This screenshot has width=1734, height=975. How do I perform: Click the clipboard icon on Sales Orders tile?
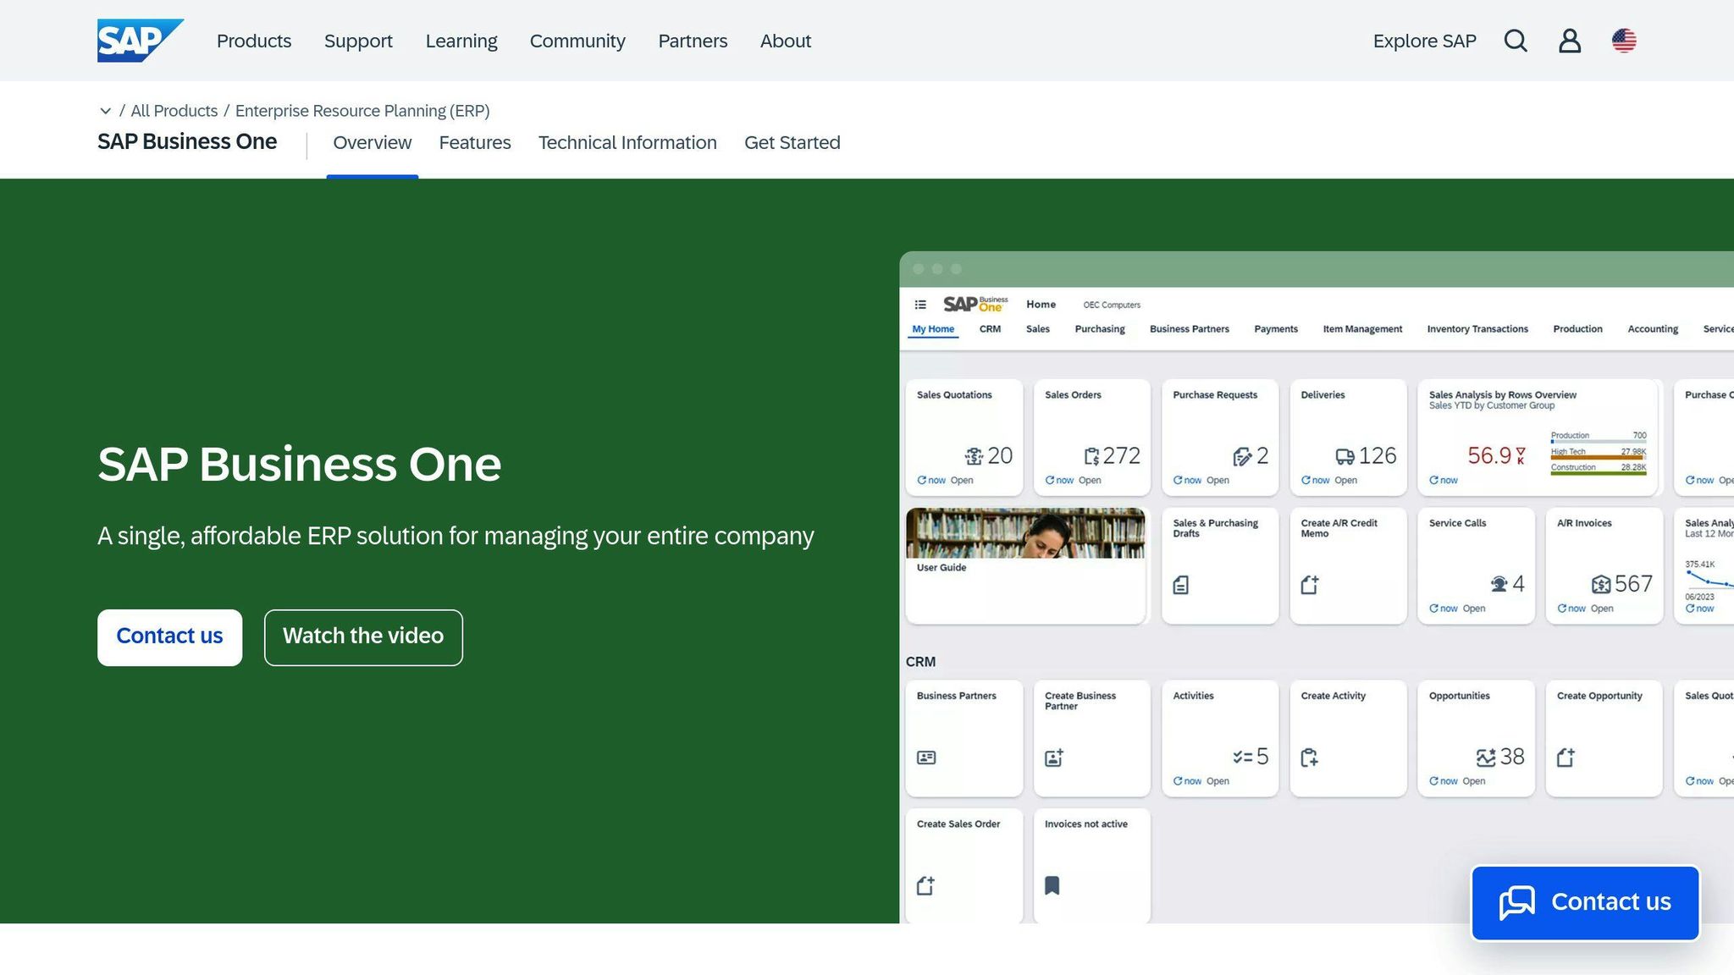point(1094,455)
